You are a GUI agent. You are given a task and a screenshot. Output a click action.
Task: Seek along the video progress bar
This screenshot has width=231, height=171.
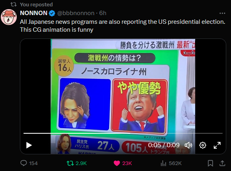123,133
